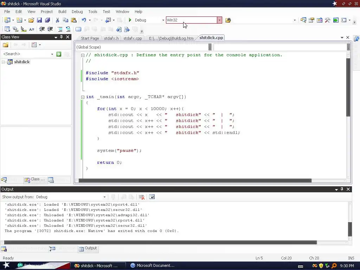Viewport: 360px width, 270px height.
Task: Open Show output from Debug dropdown
Action: [x=104, y=197]
